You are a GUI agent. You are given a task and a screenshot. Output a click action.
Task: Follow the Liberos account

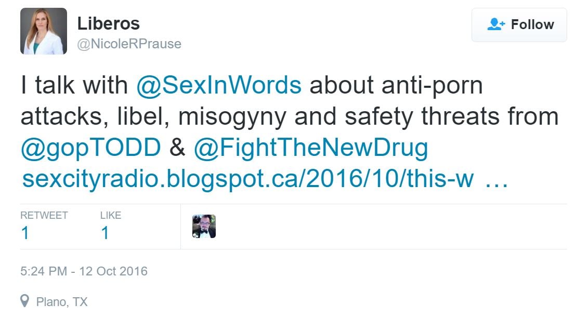[x=519, y=24]
